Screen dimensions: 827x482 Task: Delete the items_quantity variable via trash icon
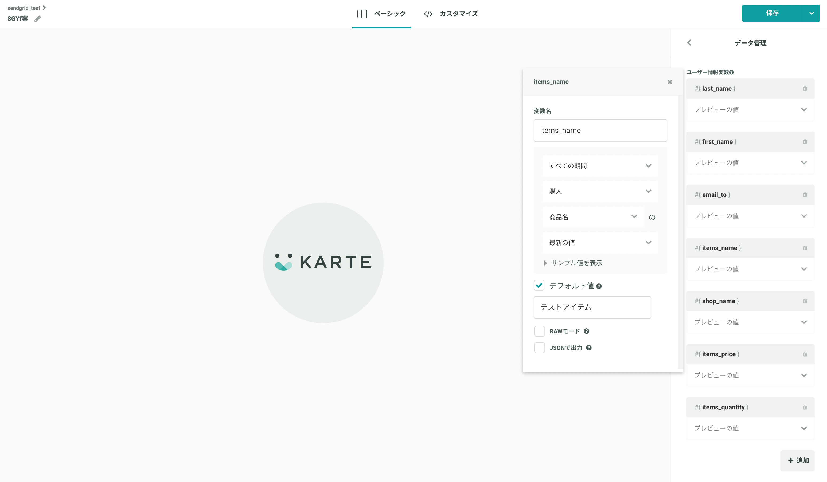(x=805, y=407)
